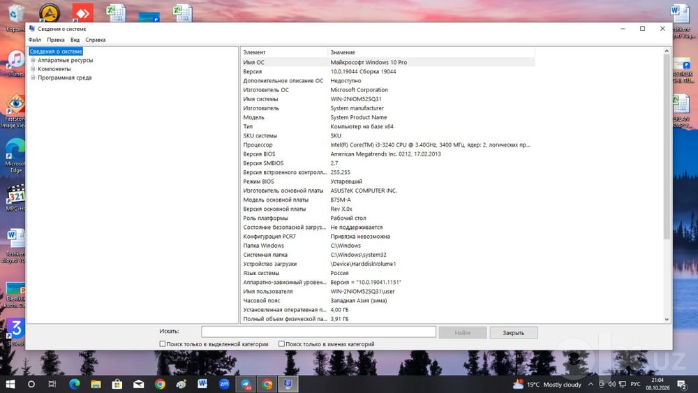This screenshot has width=698, height=393.
Task: Open the Правка menu
Action: pyautogui.click(x=56, y=40)
